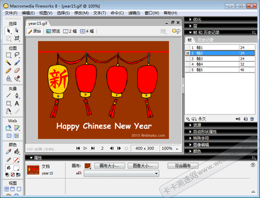Click the quick export icon
The height and width of the screenshot is (198, 260).
[176, 31]
